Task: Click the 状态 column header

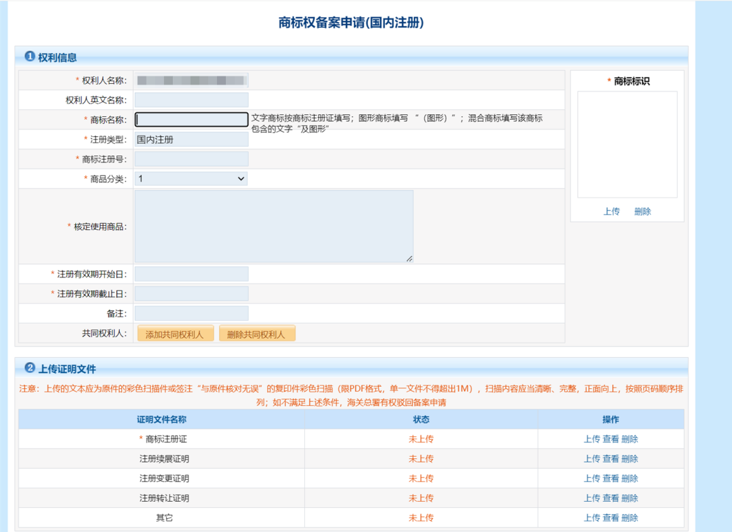Action: [421, 420]
